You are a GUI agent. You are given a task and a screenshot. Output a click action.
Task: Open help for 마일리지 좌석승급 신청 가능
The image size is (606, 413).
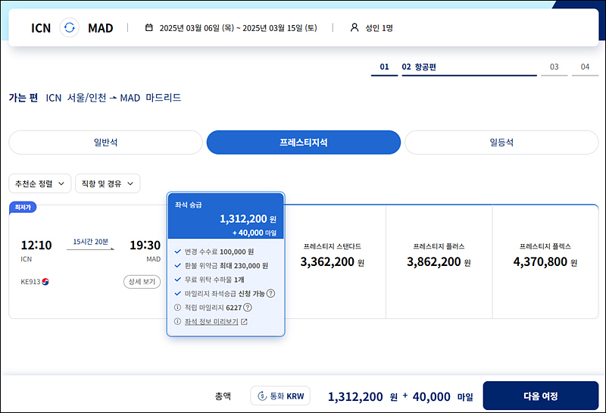point(271,293)
